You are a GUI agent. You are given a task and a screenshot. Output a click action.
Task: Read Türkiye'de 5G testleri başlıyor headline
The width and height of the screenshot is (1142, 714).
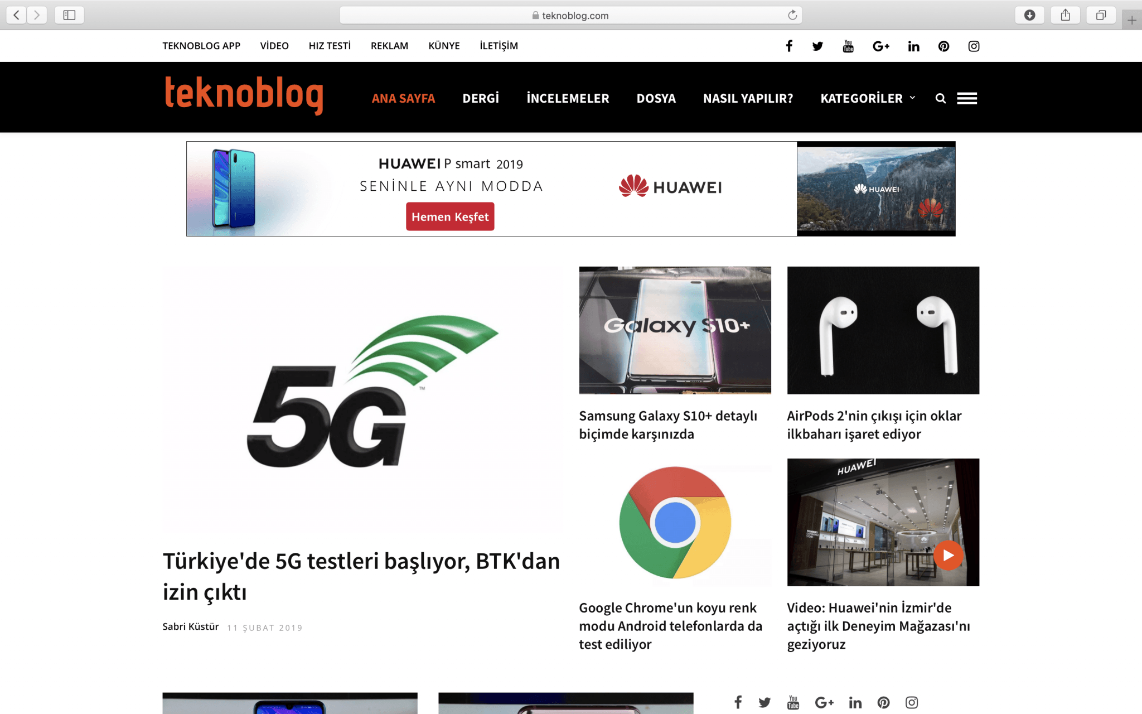coord(361,576)
